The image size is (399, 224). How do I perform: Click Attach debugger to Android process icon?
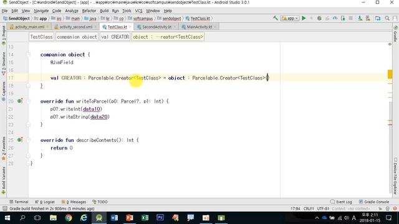(343, 18)
